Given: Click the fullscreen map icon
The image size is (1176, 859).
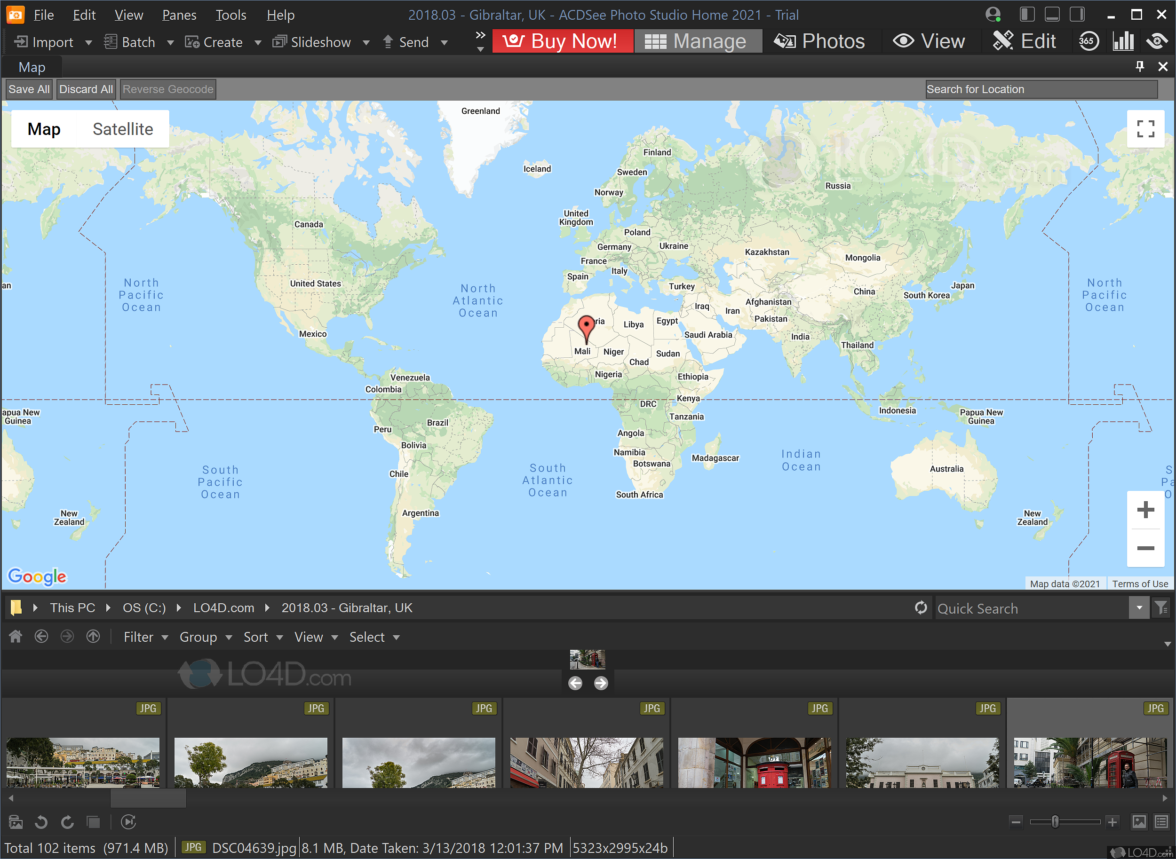Looking at the screenshot, I should click(1146, 130).
